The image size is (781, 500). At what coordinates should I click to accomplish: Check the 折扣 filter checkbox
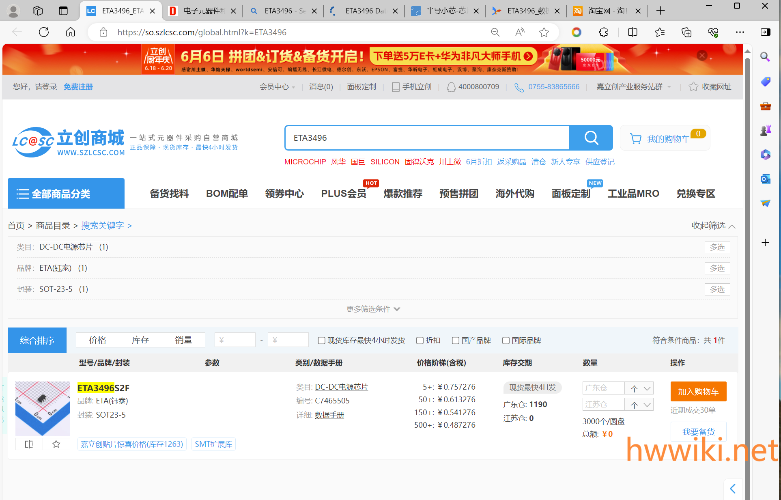coord(420,341)
